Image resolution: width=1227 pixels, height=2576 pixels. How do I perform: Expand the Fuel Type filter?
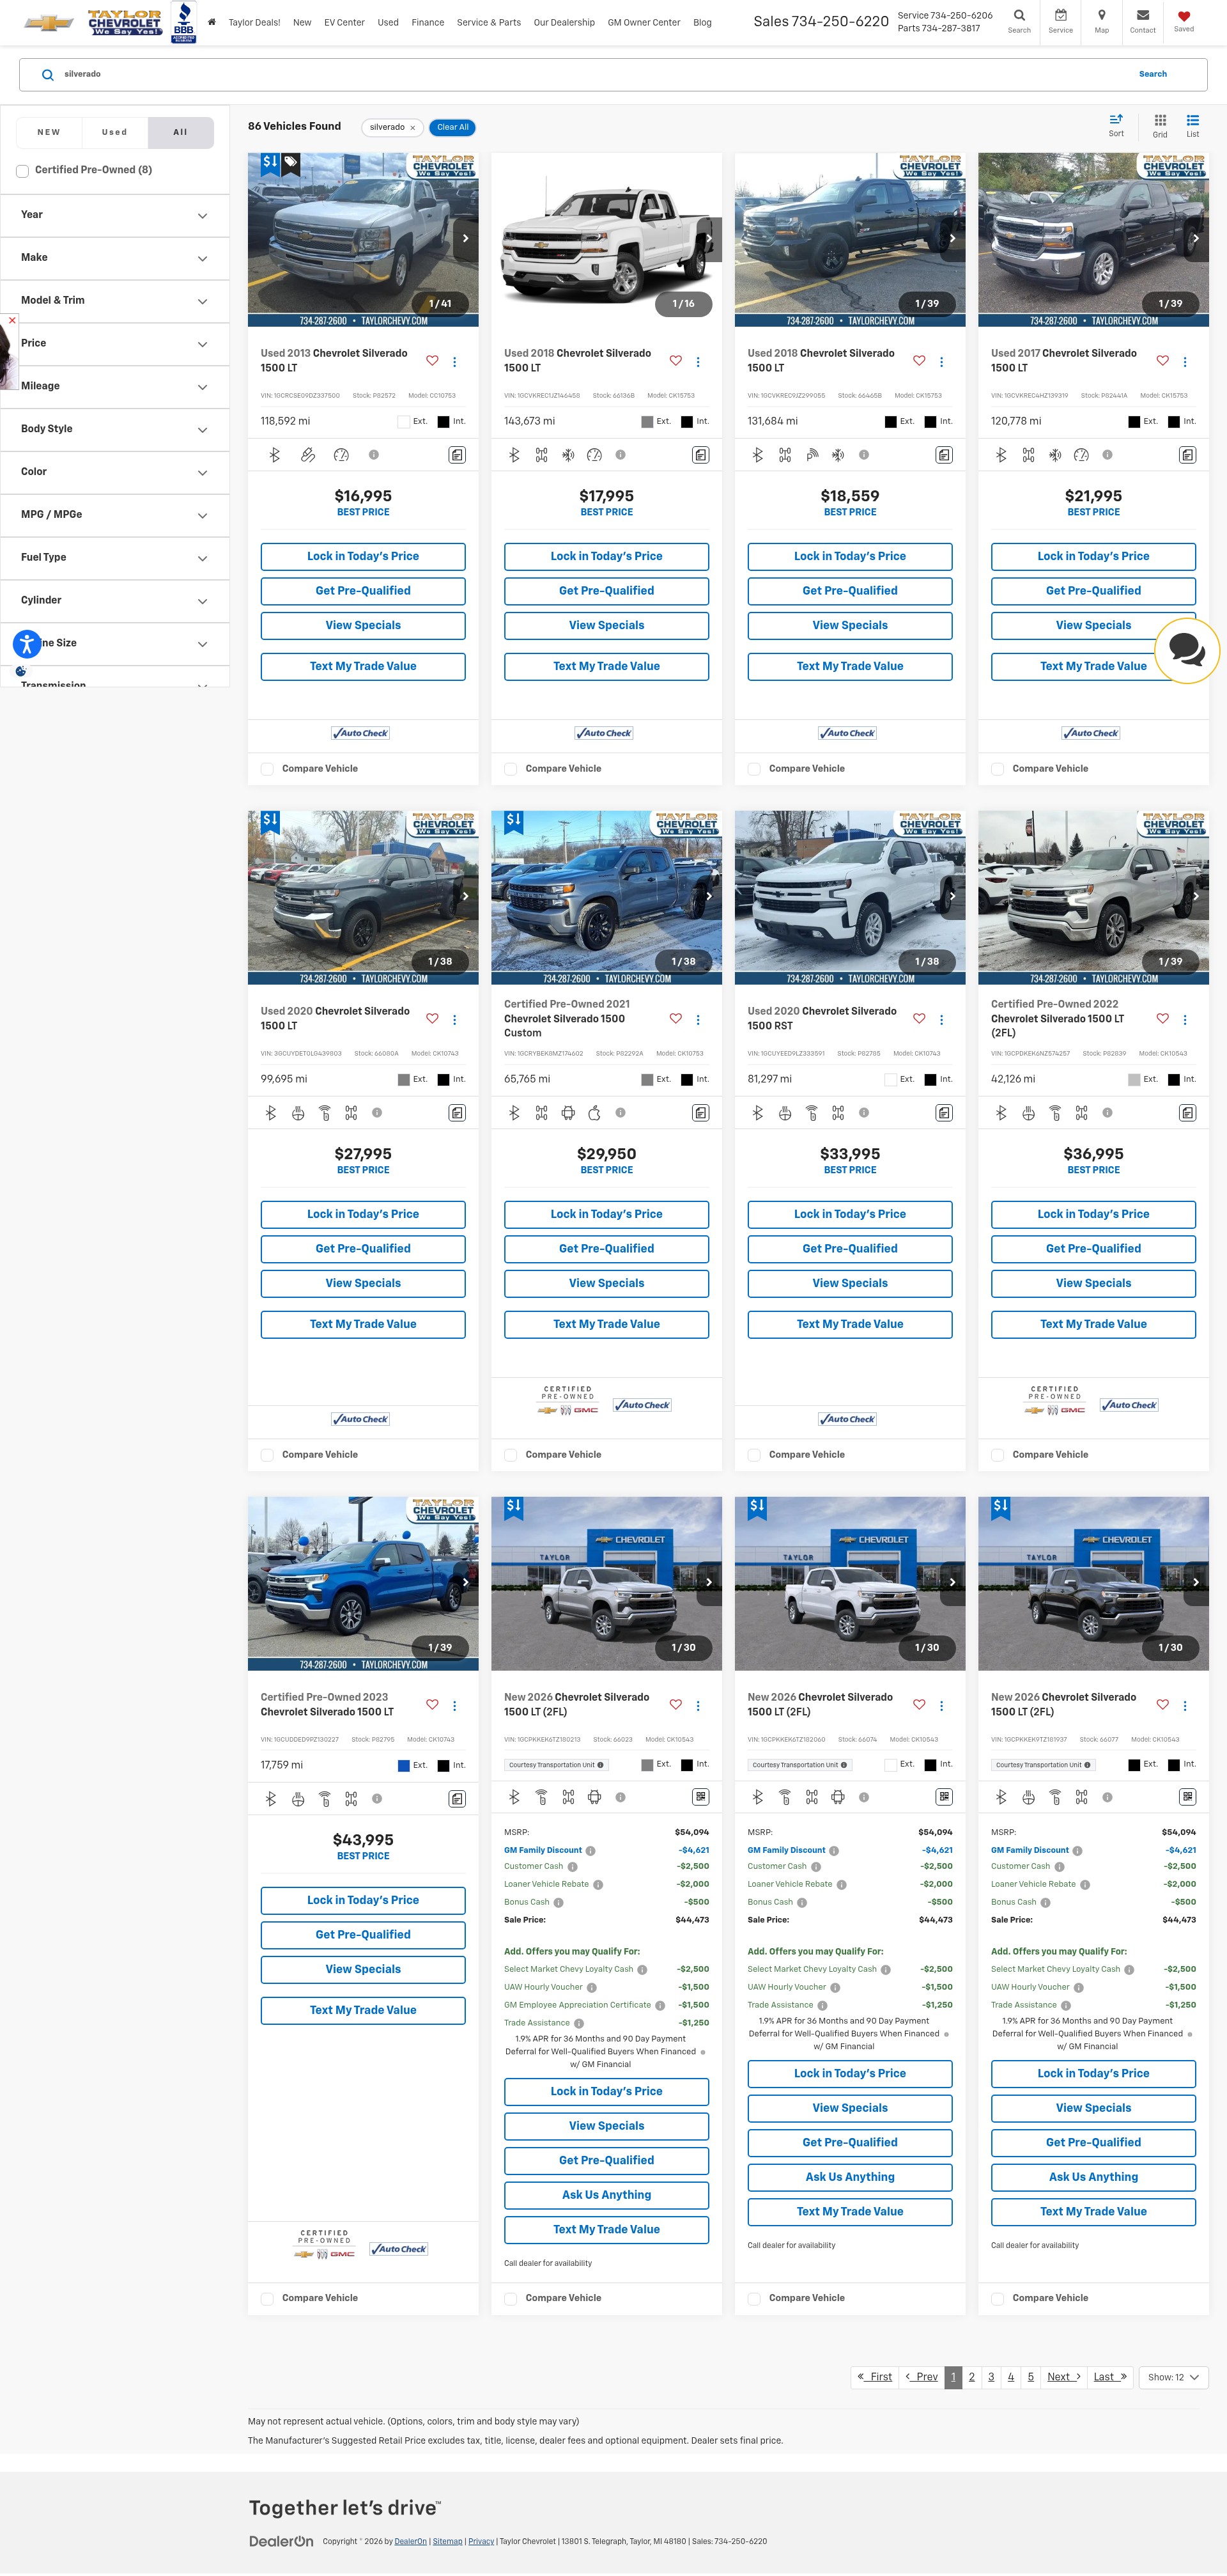point(115,558)
